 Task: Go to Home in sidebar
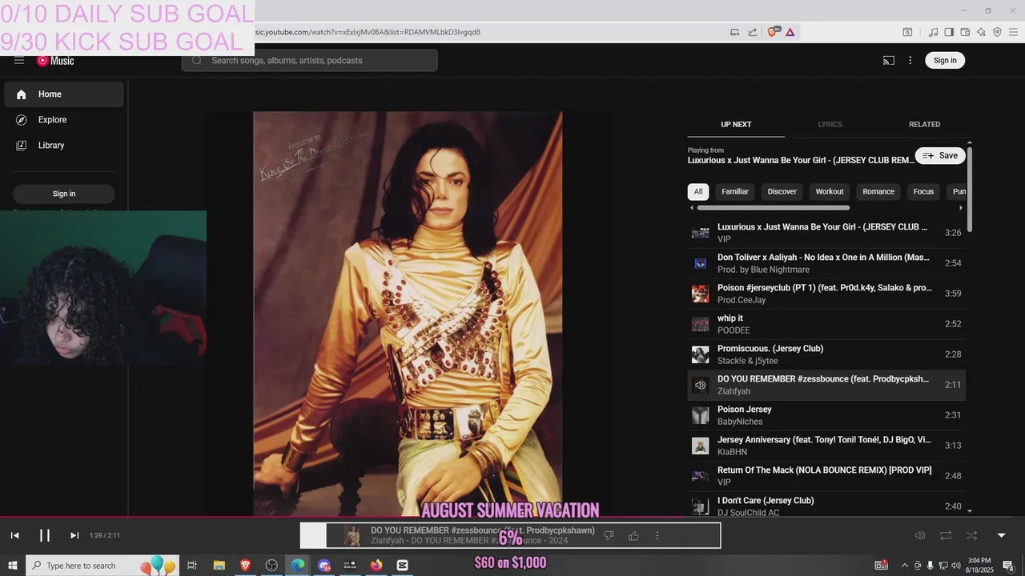[64, 94]
